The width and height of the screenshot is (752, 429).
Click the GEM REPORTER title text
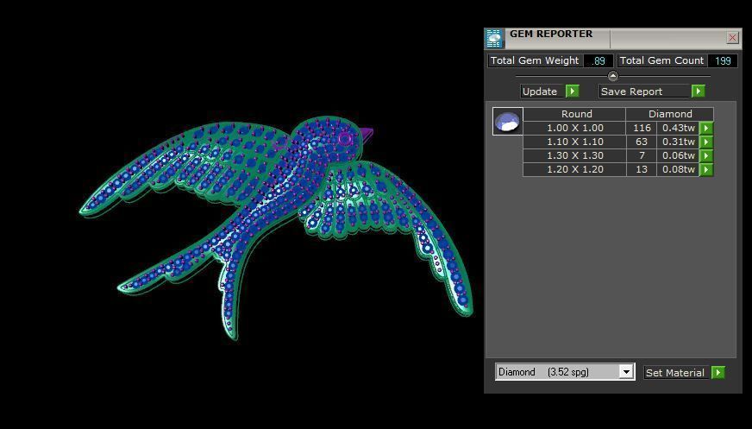pyautogui.click(x=551, y=34)
